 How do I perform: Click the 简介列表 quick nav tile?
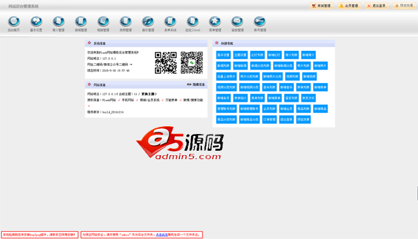tap(292, 55)
